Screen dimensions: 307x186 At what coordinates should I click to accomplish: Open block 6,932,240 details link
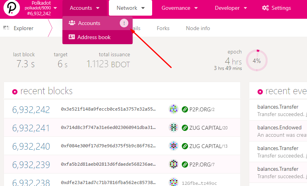click(x=31, y=146)
